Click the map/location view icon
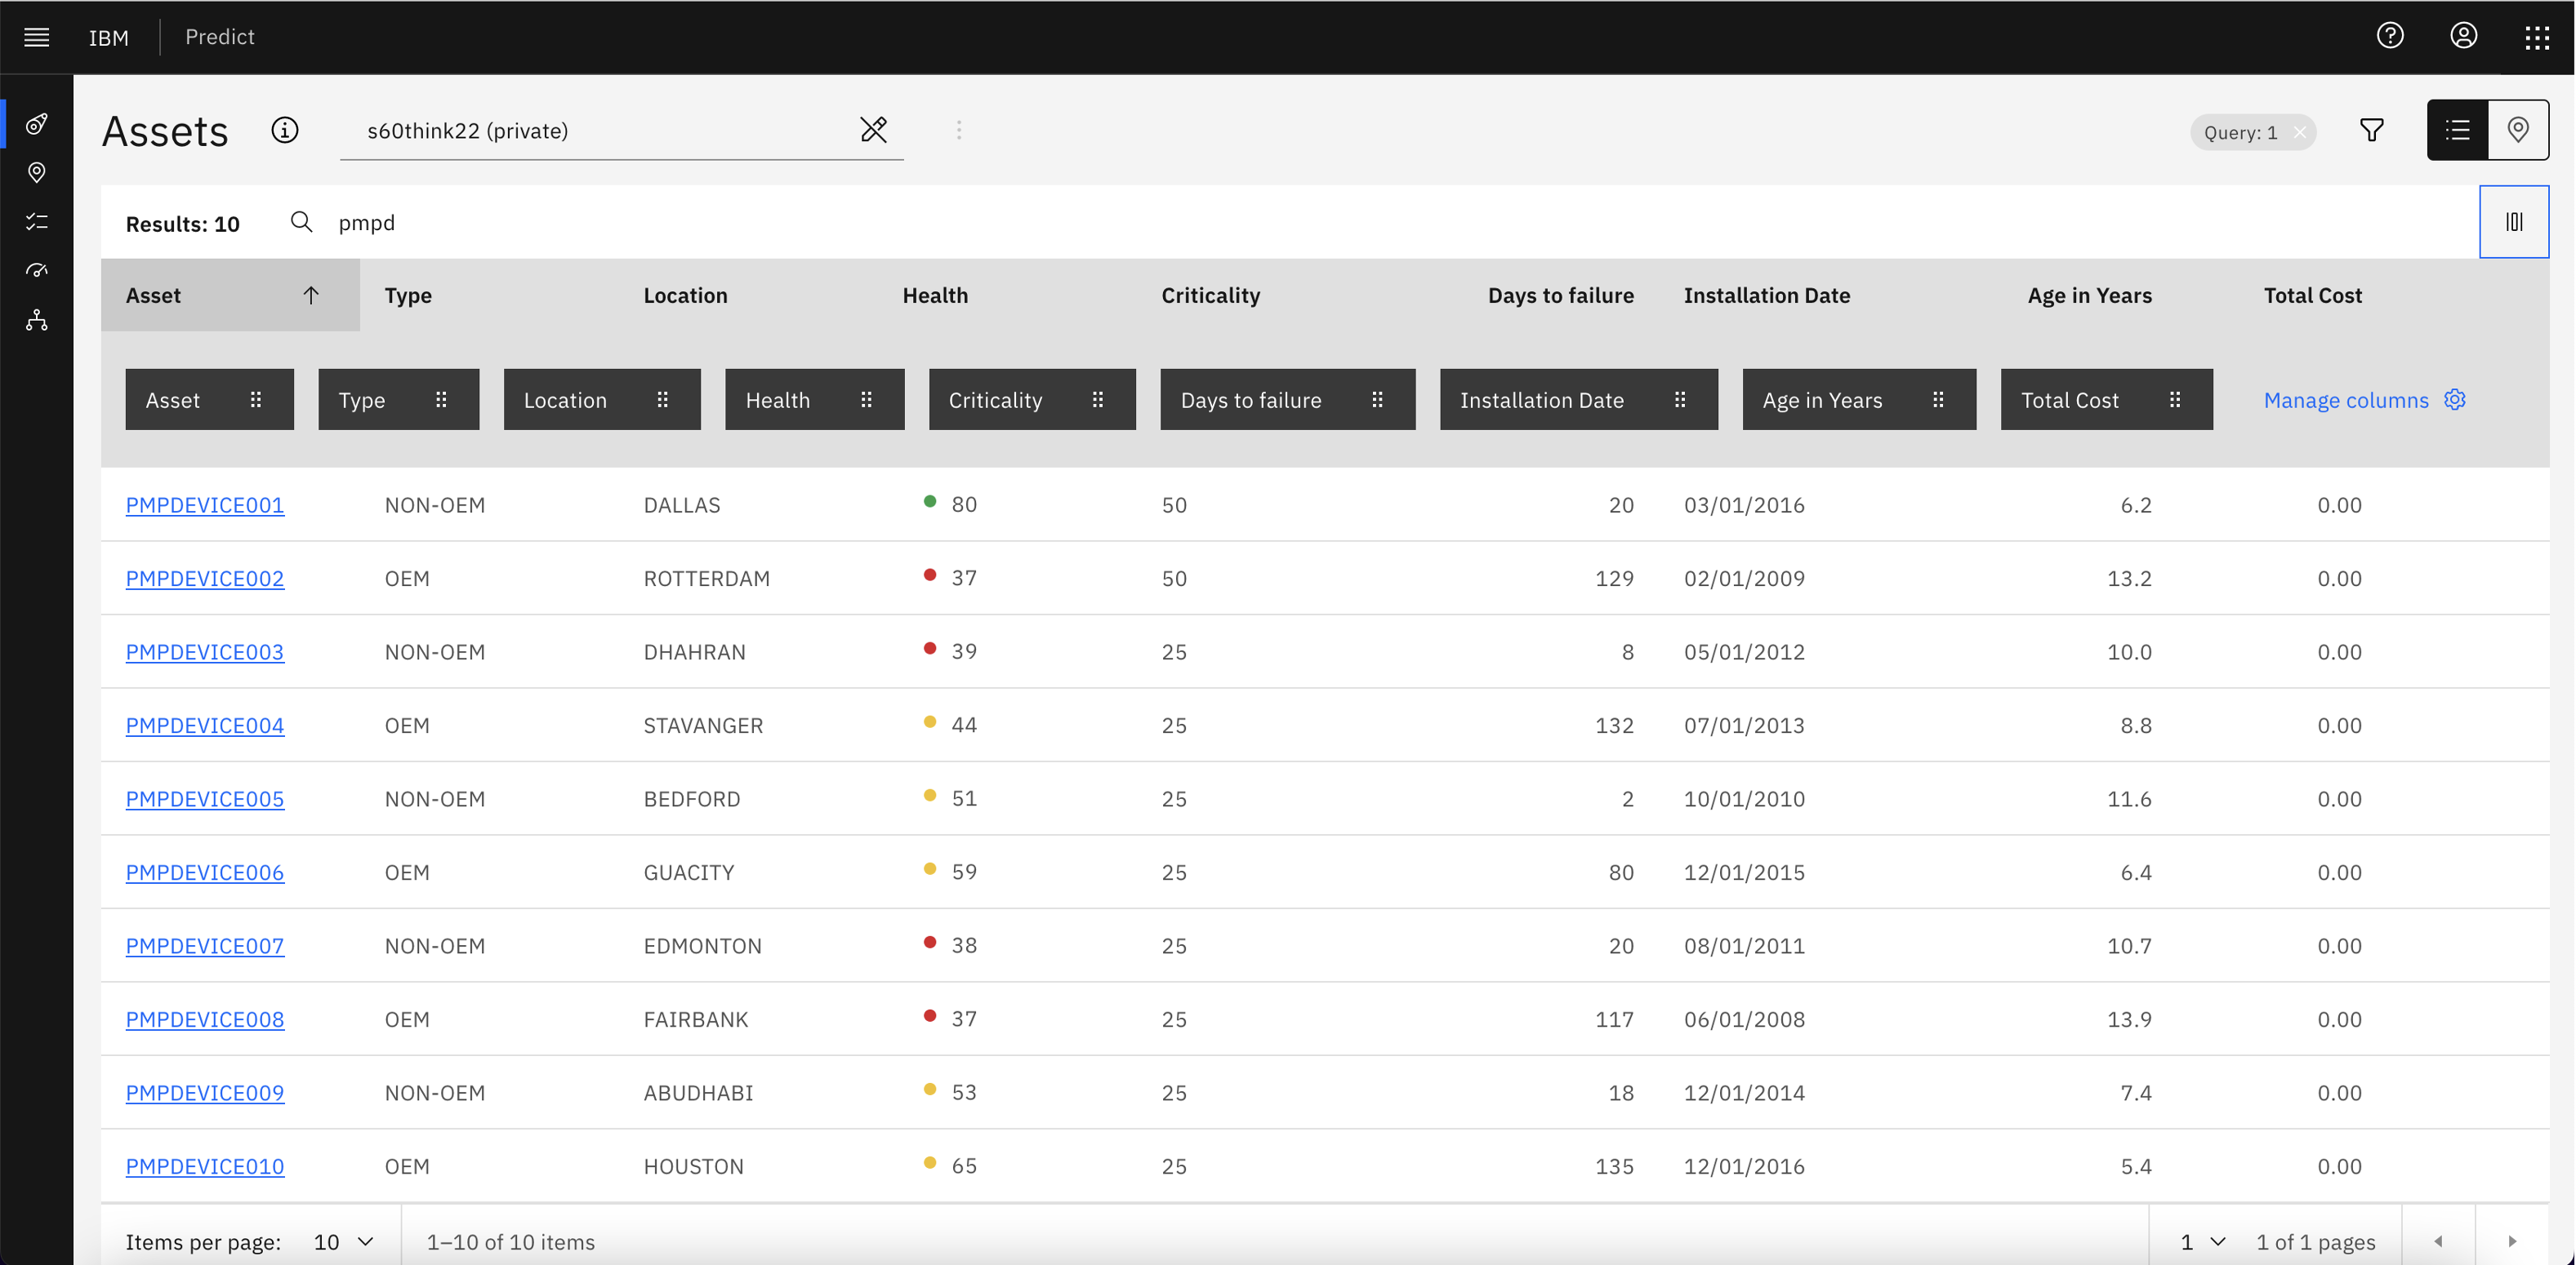This screenshot has height=1265, width=2576. [2519, 131]
